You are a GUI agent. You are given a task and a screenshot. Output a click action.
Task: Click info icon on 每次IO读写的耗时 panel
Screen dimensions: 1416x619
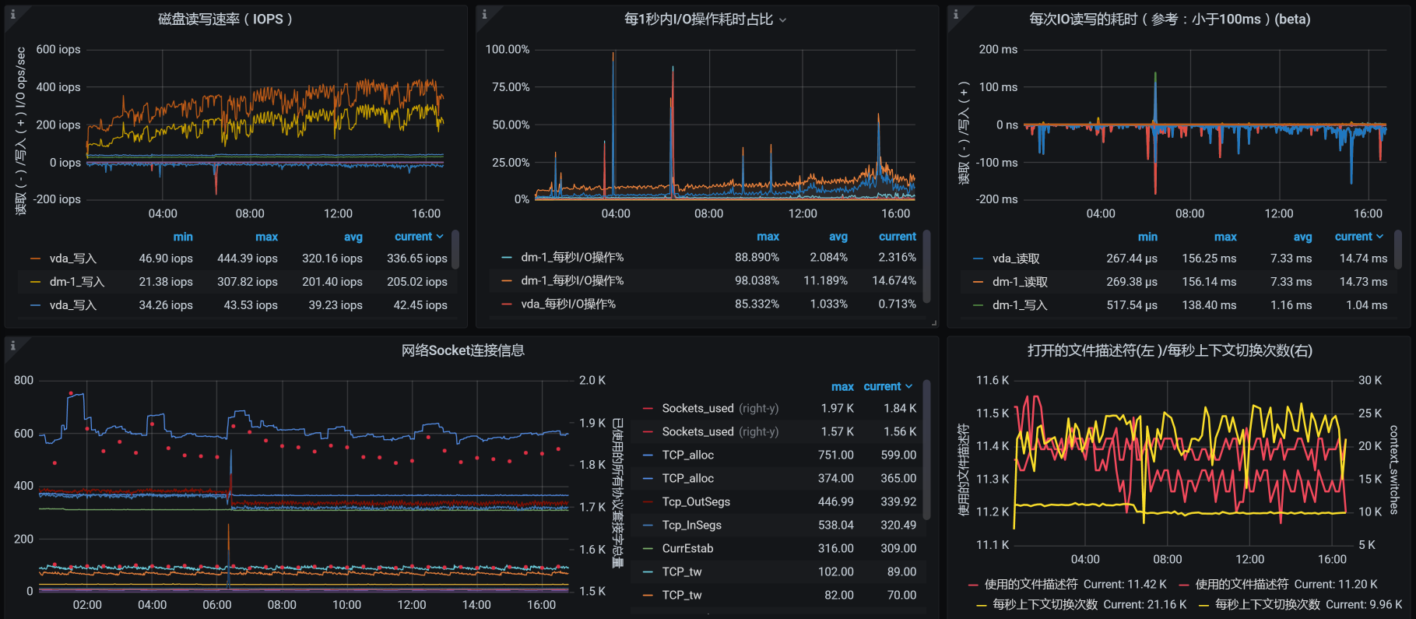click(x=956, y=14)
